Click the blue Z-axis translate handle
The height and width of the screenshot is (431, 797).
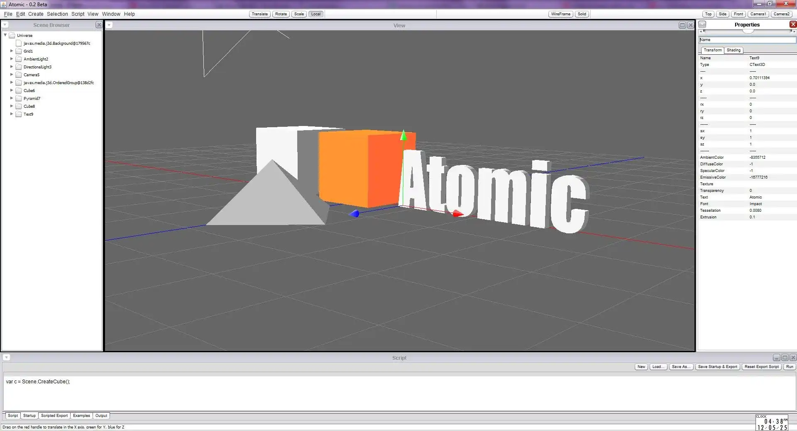tap(354, 214)
